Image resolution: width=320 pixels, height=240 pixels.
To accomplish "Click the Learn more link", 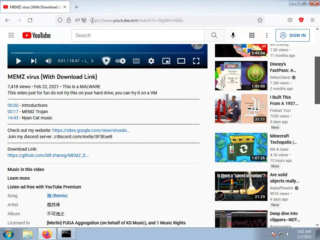I will click(18, 178).
